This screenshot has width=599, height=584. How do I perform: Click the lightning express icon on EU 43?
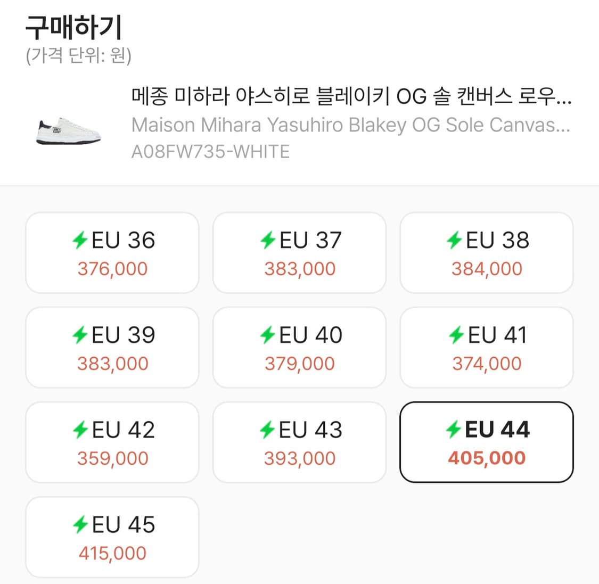[x=268, y=429]
